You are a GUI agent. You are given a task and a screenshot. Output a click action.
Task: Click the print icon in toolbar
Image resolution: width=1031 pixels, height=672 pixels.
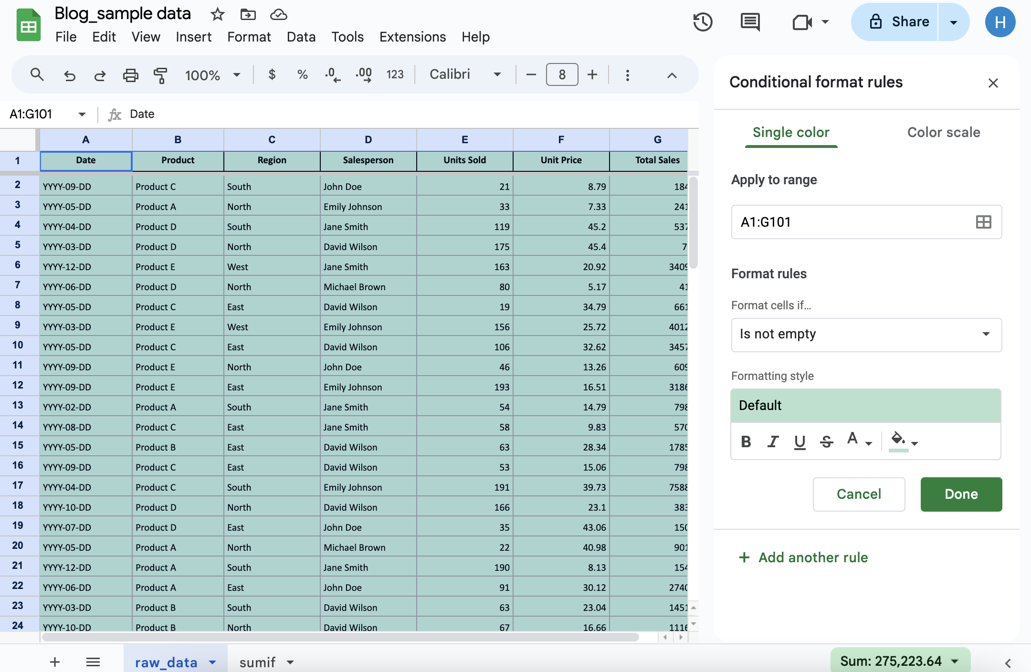click(130, 75)
